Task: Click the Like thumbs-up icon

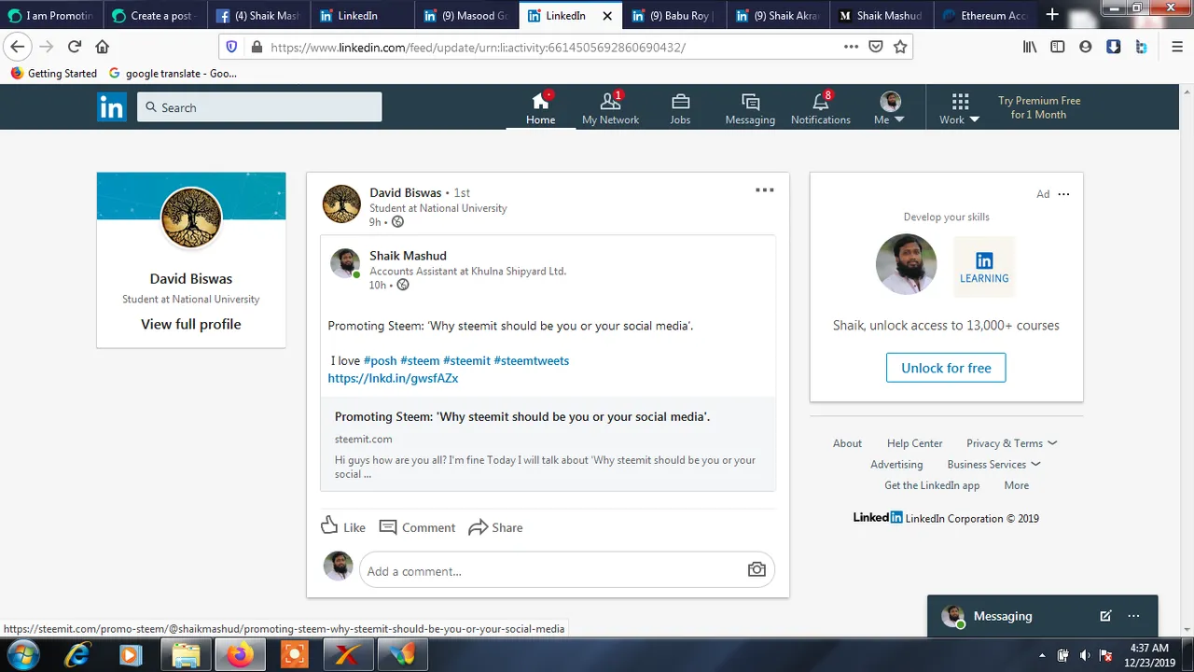Action: click(329, 525)
